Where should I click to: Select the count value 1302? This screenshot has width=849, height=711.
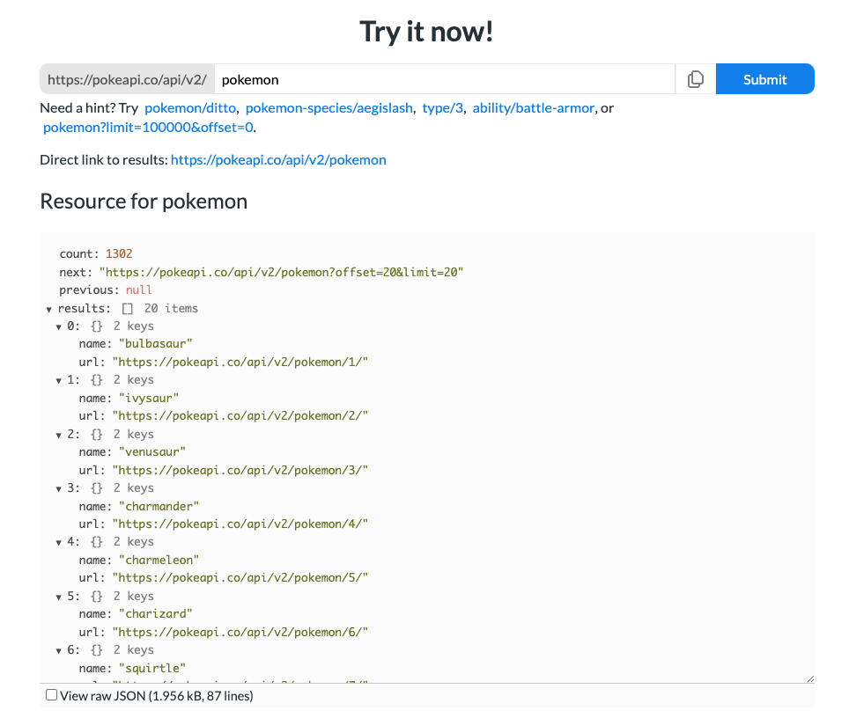[x=119, y=253]
